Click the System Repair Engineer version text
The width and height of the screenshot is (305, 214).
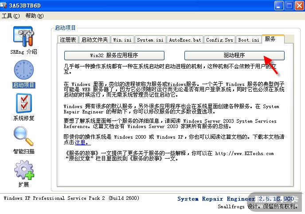coord(235,198)
